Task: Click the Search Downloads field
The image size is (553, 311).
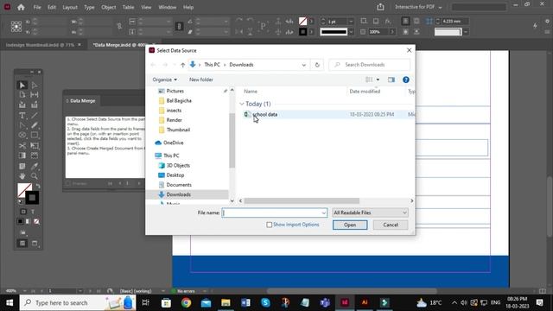Action: 369,65
